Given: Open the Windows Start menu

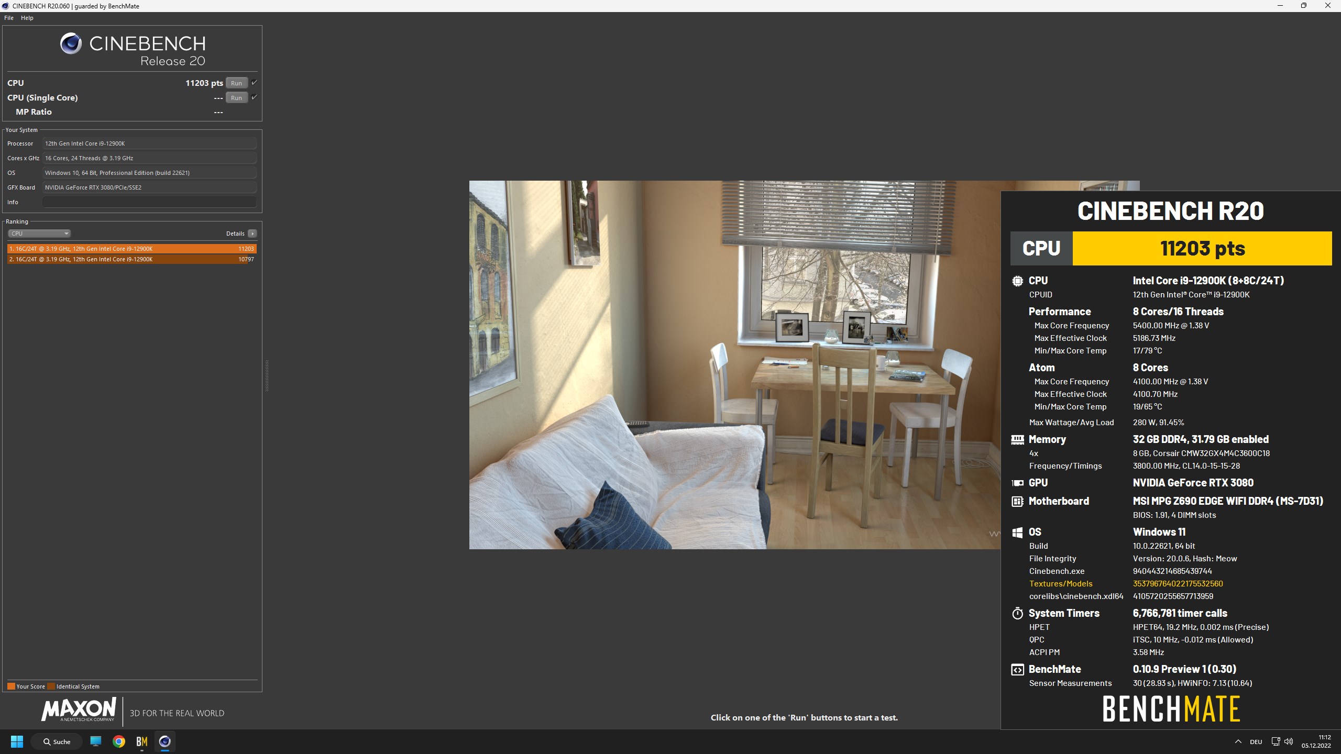Looking at the screenshot, I should [x=17, y=741].
